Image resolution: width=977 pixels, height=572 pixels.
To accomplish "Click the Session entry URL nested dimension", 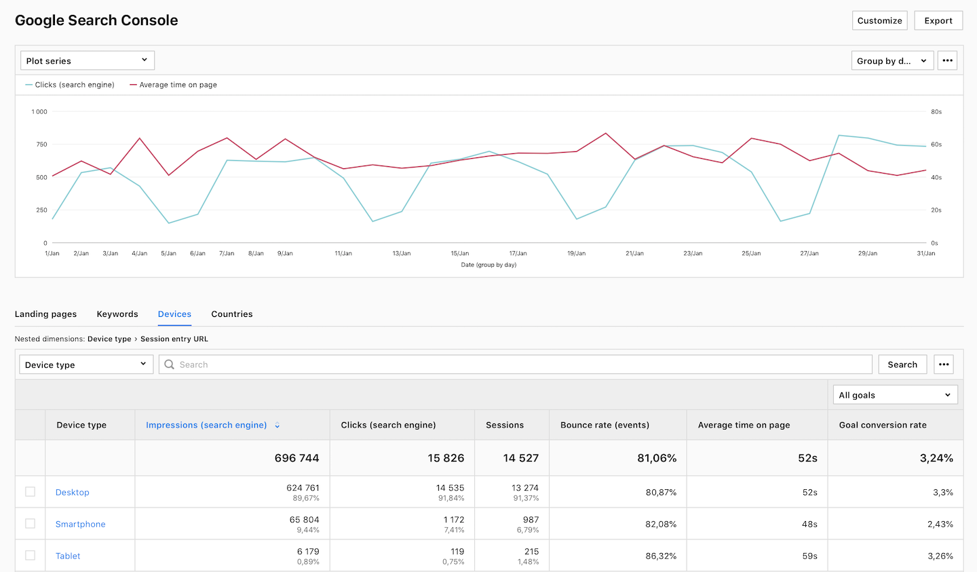I will point(174,339).
